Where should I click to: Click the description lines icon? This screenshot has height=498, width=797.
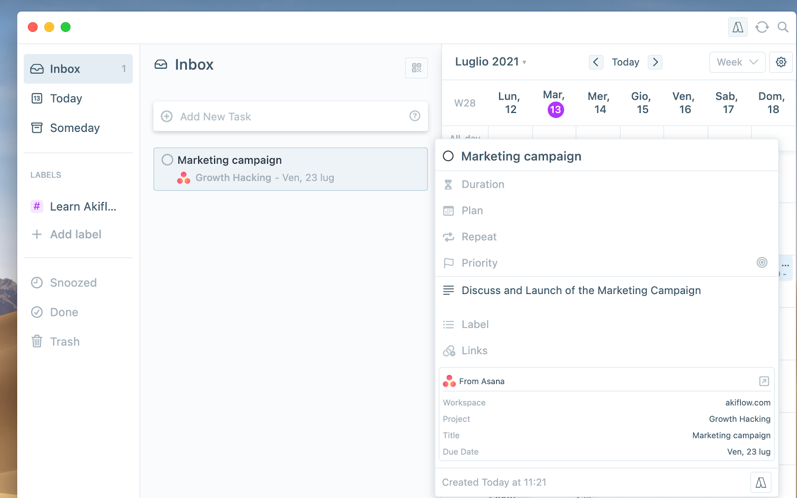coord(448,290)
